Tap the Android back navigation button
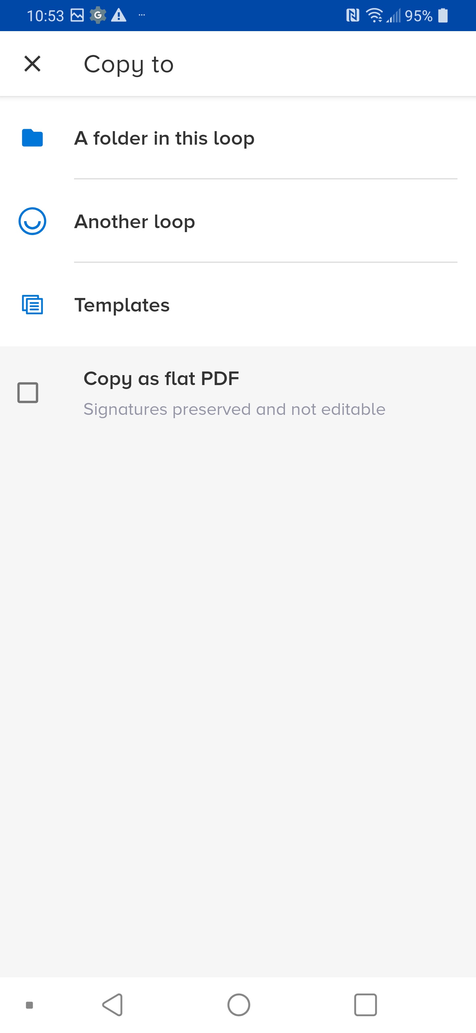The image size is (476, 1033). tap(112, 1005)
